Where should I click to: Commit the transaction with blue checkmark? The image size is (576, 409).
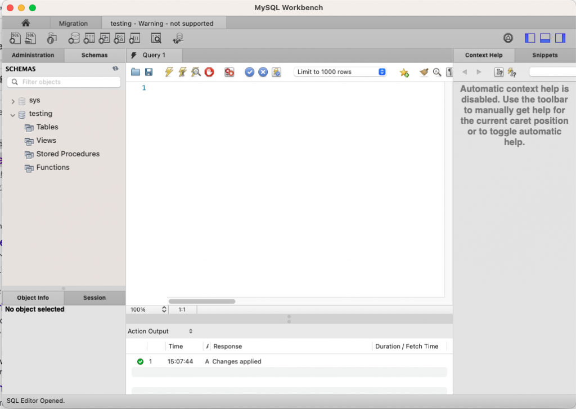coord(249,72)
